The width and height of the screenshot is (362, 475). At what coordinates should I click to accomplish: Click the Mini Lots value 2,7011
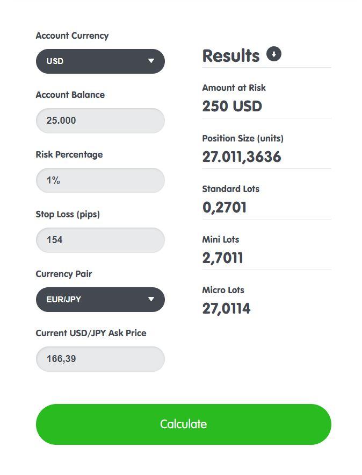pyautogui.click(x=222, y=258)
